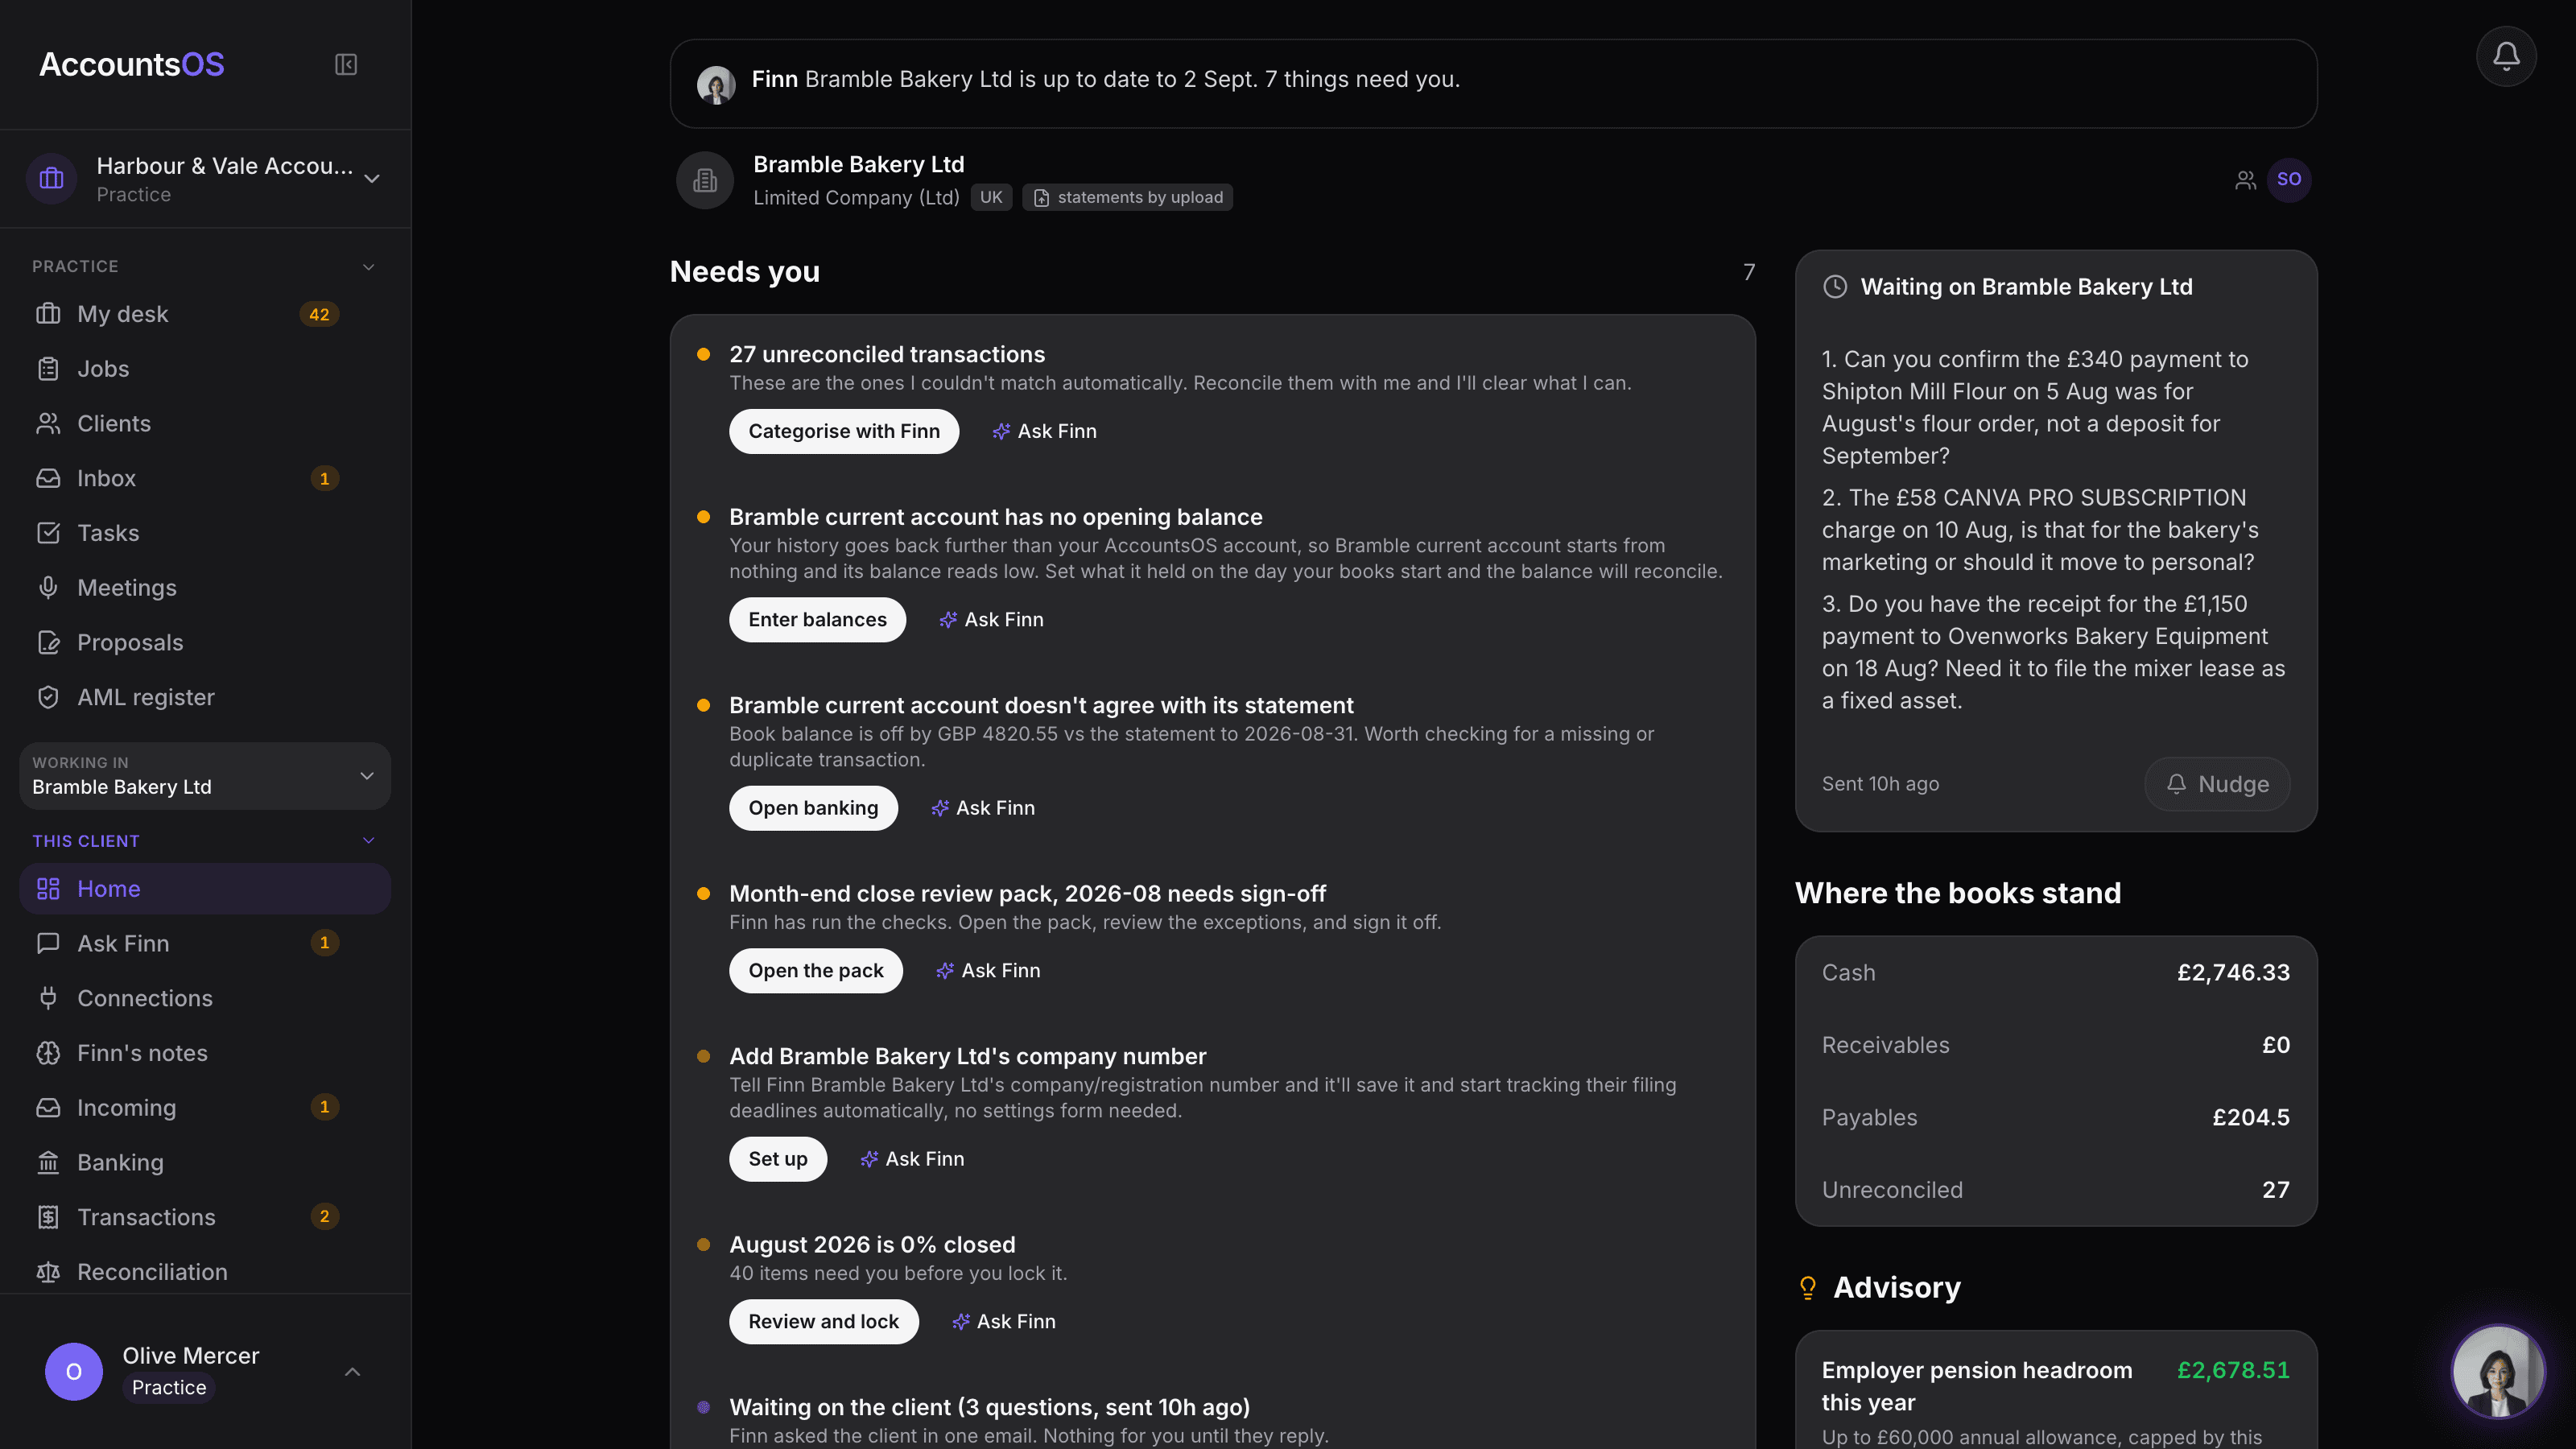The image size is (2576, 1449).
Task: Click the Categorise with Finn button
Action: (843, 431)
